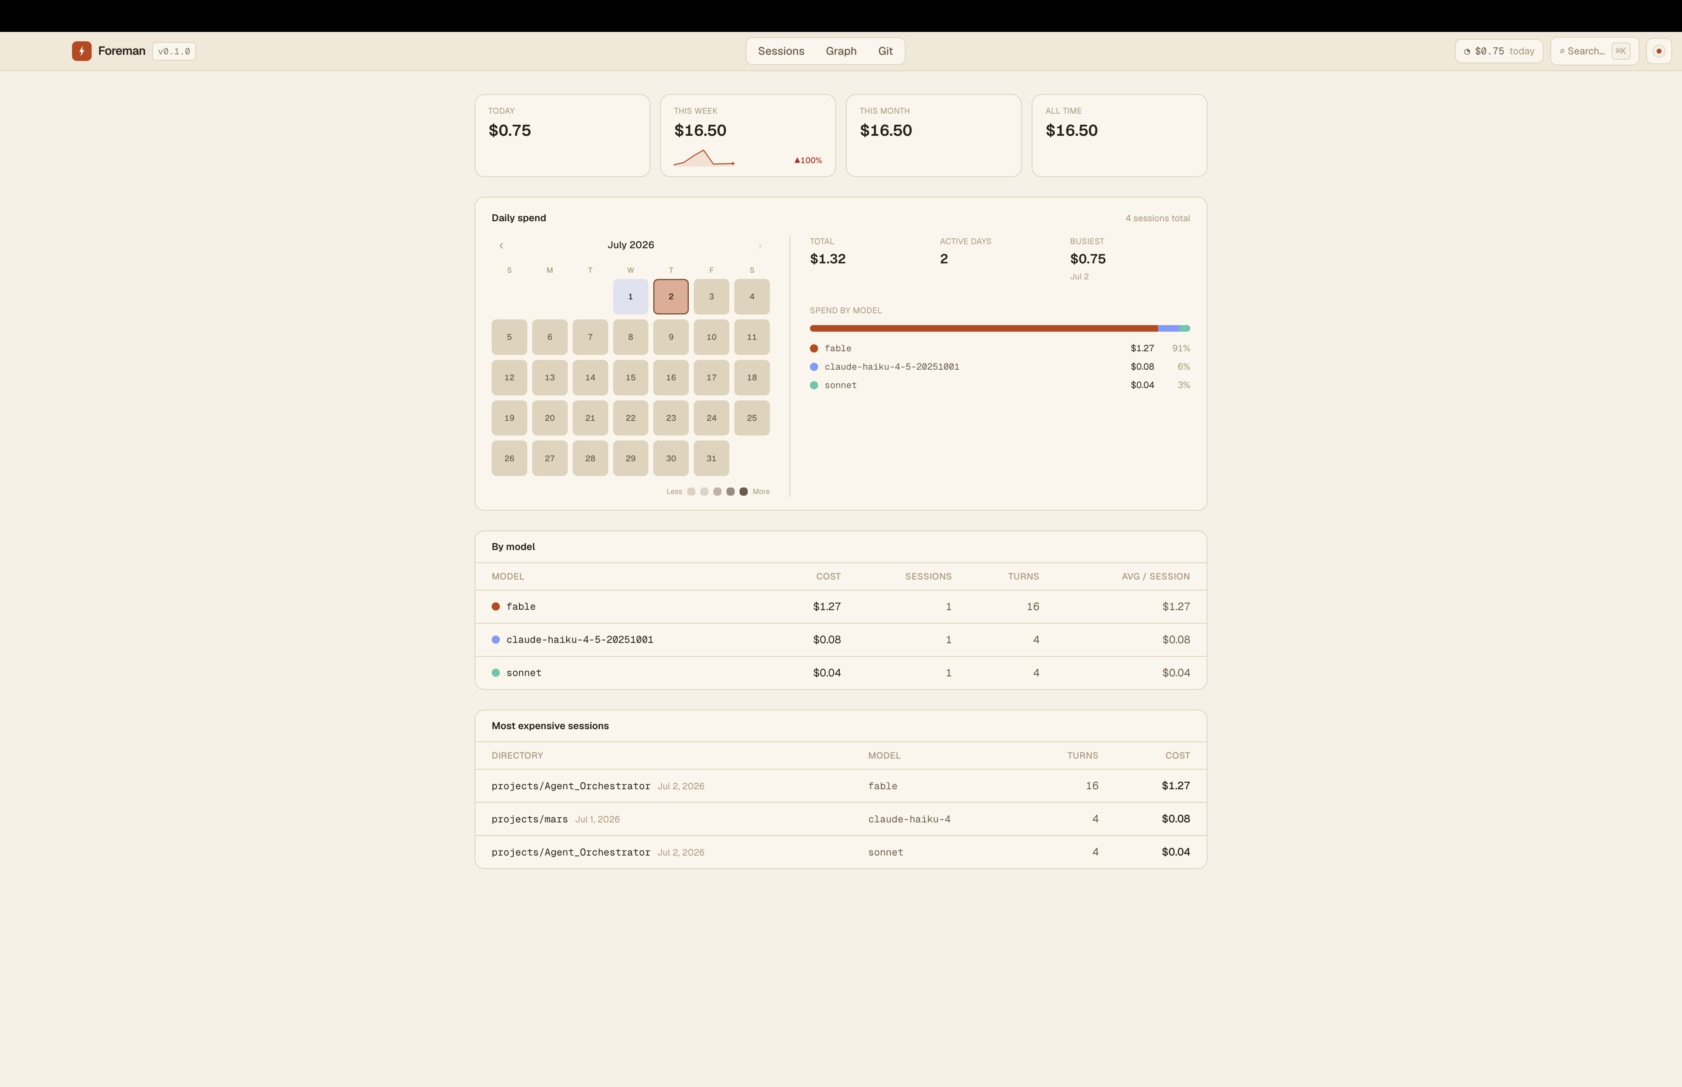Click the darkest heatmap legend dot

click(743, 492)
